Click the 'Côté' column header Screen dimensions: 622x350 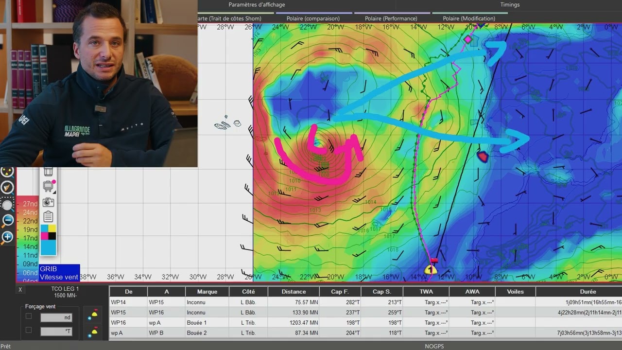coord(248,292)
